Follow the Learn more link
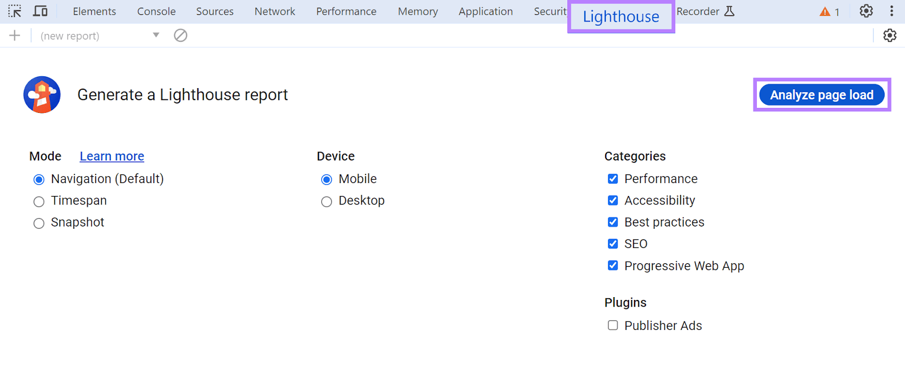The width and height of the screenshot is (905, 379). click(x=112, y=156)
